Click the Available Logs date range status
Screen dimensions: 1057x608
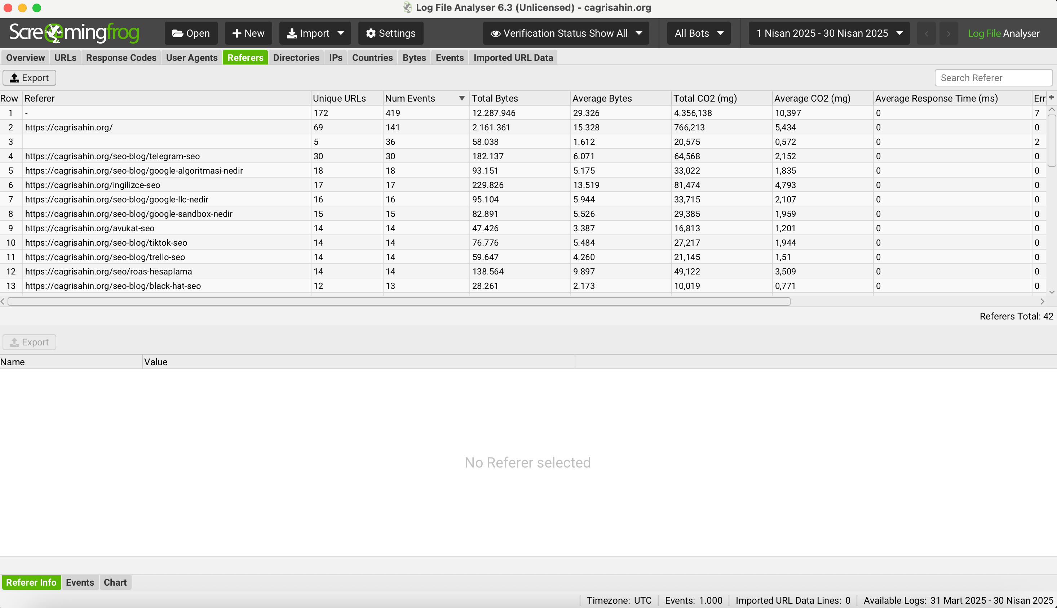(x=958, y=600)
